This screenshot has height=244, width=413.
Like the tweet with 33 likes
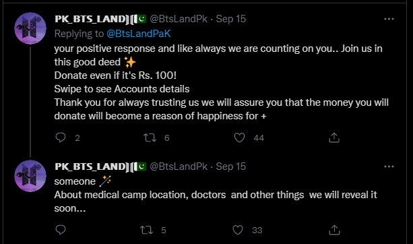238,230
